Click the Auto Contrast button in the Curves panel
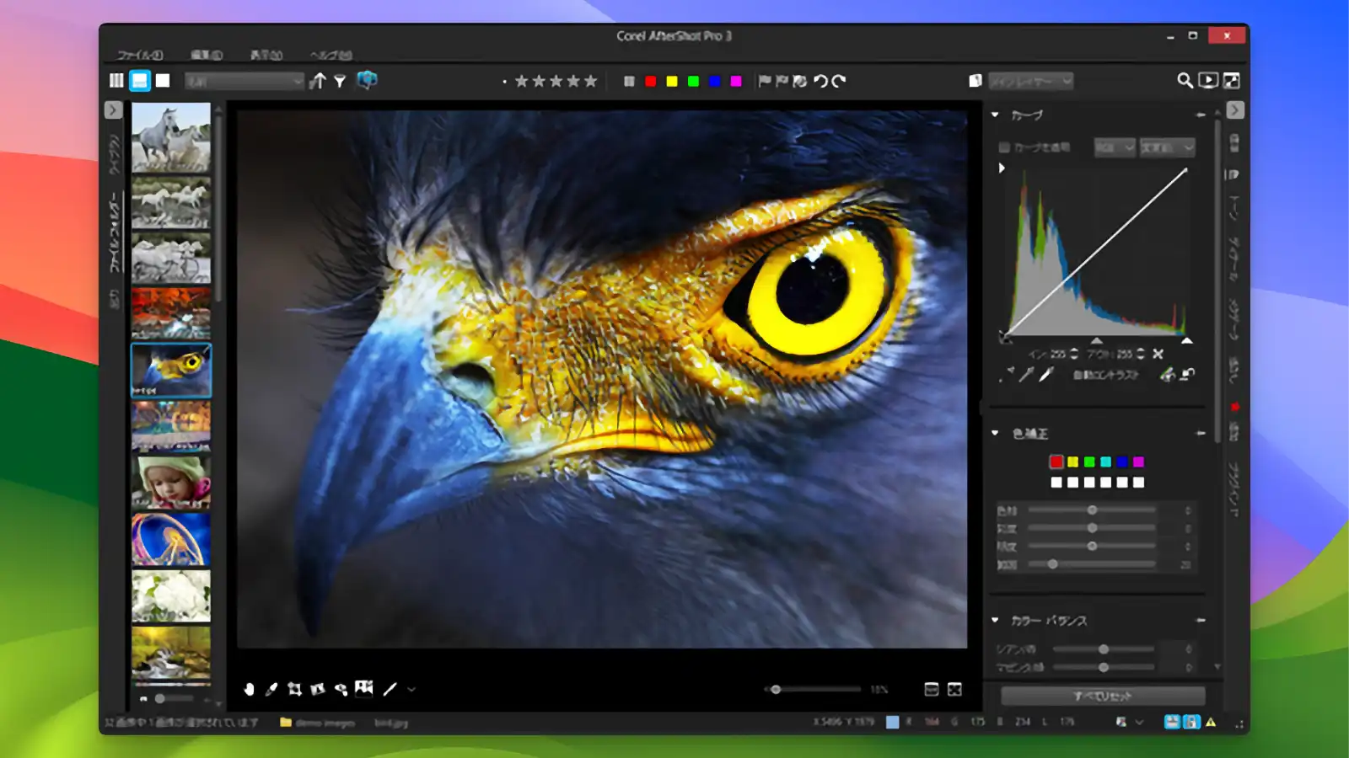 pyautogui.click(x=1106, y=375)
